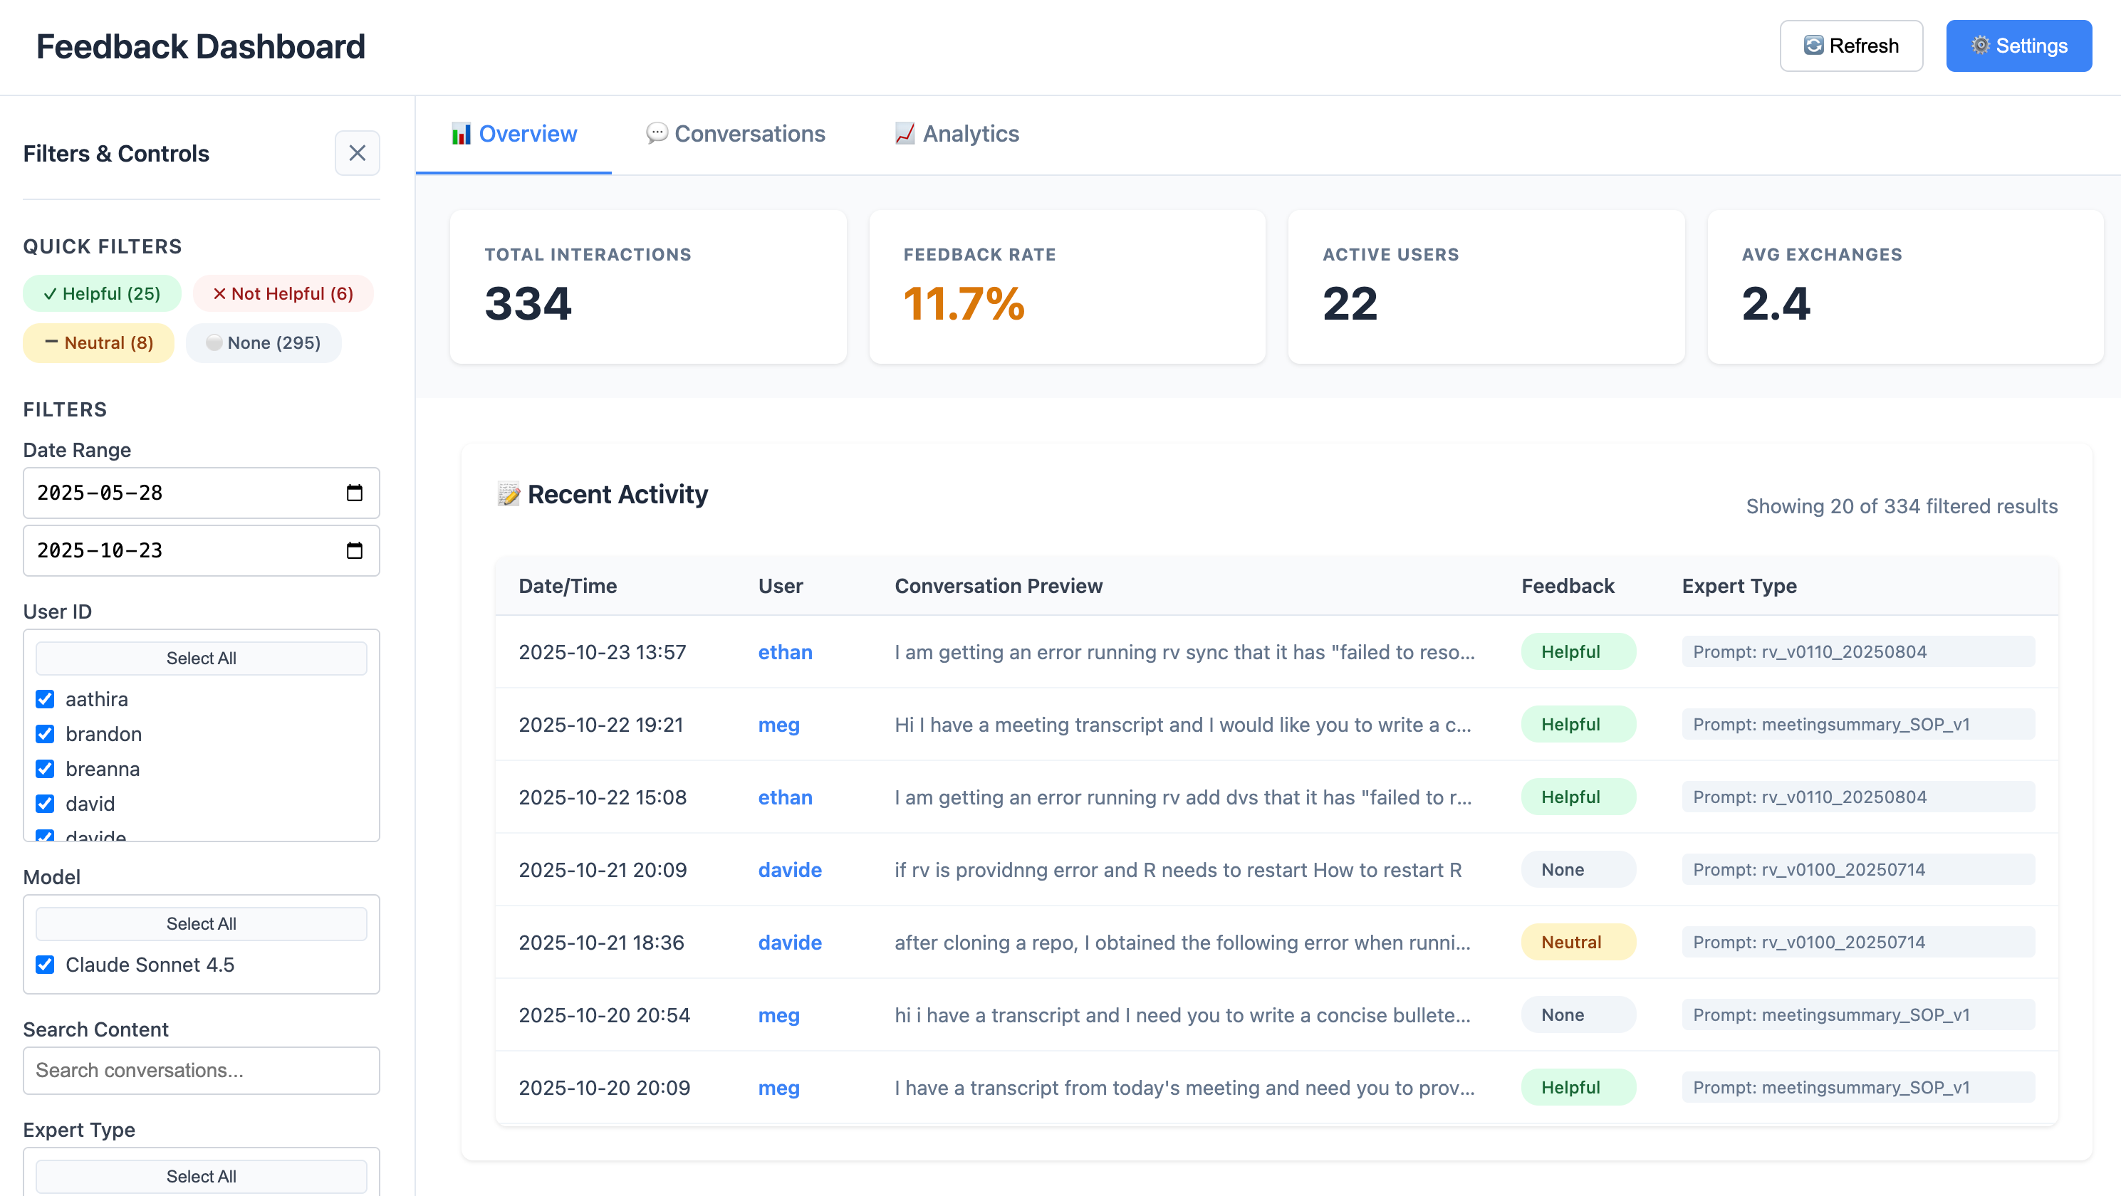This screenshot has height=1196, width=2121.
Task: Click Select All under Expert Type
Action: (x=201, y=1176)
